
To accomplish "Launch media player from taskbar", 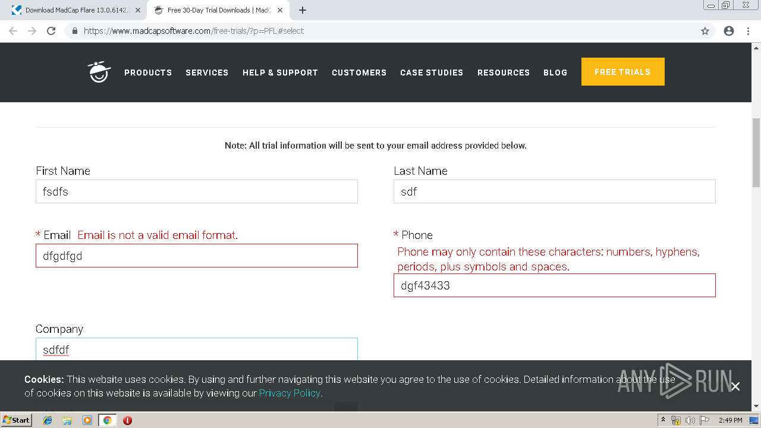I will click(x=87, y=420).
